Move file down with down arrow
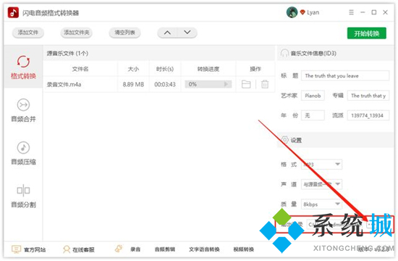 (x=187, y=33)
